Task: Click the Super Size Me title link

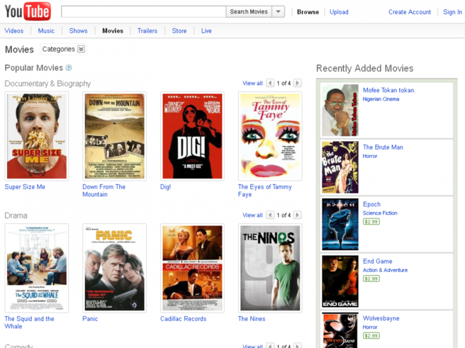Action: (x=25, y=187)
